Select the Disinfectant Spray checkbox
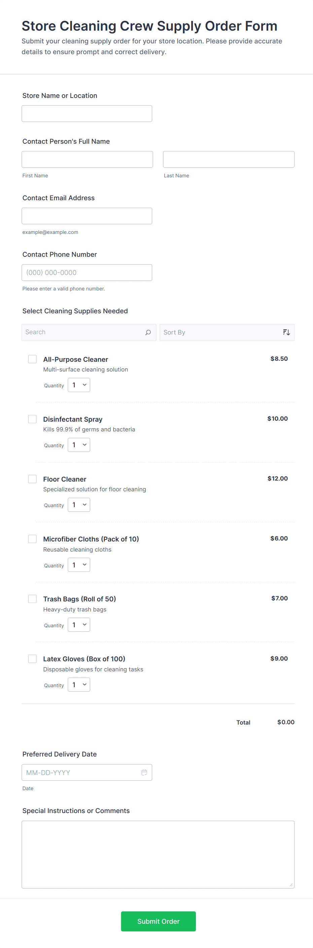The height and width of the screenshot is (948, 313). 32,419
